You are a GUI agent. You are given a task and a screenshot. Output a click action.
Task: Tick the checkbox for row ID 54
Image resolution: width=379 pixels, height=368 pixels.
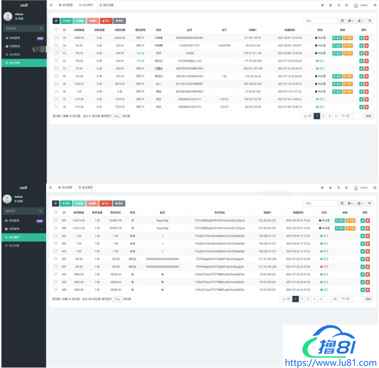tap(56, 45)
